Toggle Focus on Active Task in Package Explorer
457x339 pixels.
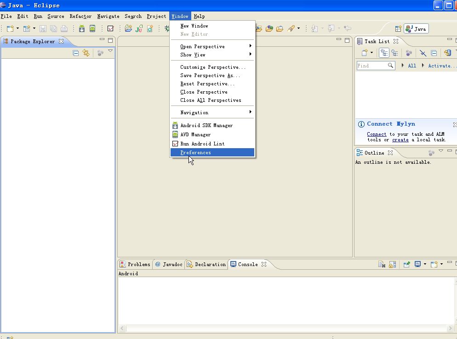pyautogui.click(x=100, y=53)
